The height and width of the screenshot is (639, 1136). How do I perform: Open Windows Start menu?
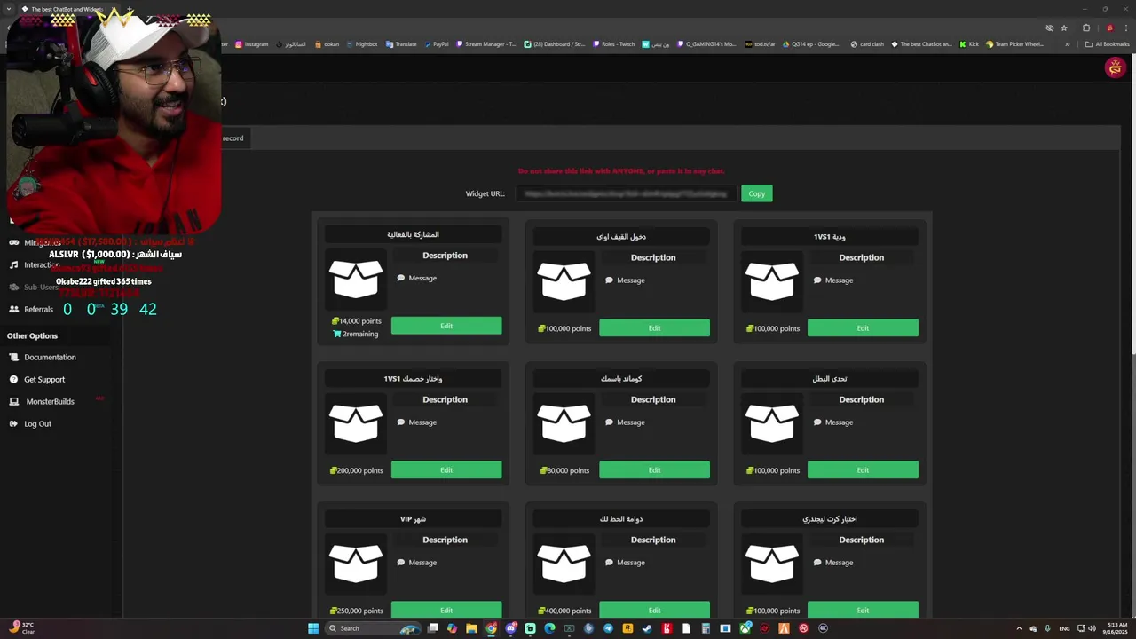[313, 628]
